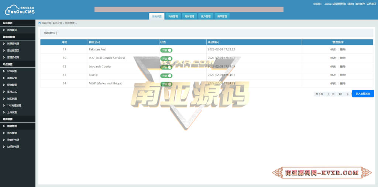
Task: Click the 管理操作 column header
Action: [338, 42]
